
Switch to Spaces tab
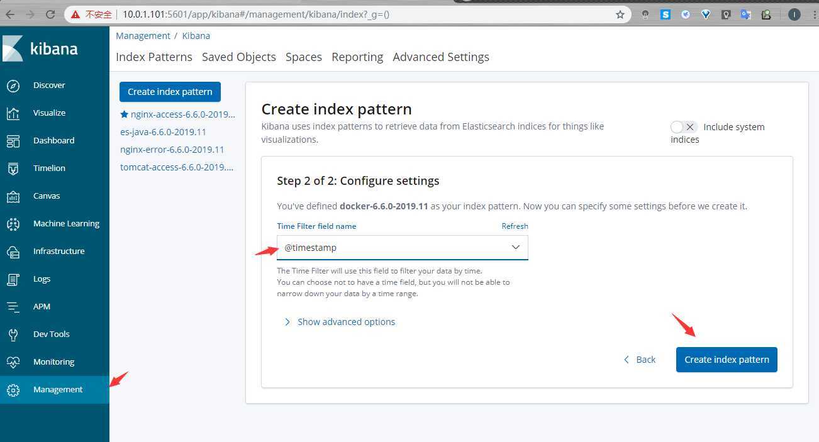(304, 57)
